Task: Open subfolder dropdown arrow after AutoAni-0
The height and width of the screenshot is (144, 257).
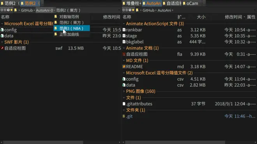Action: tap(55, 10)
